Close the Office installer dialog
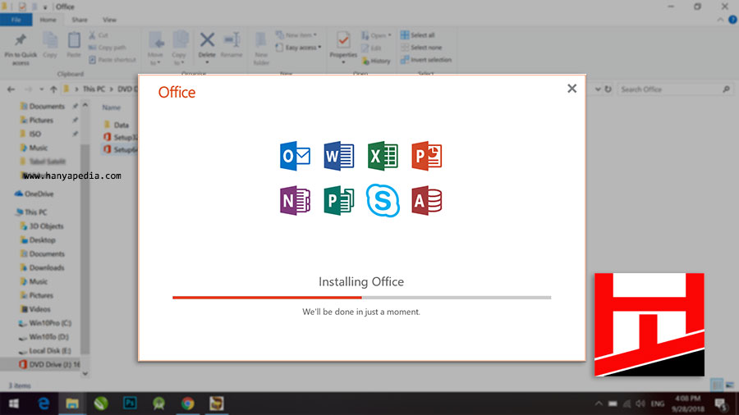 pos(571,89)
